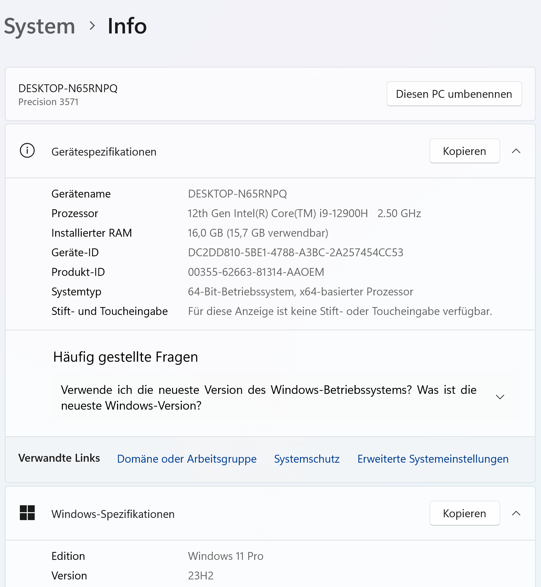Image resolution: width=541 pixels, height=587 pixels.
Task: Click the 'Produkt-ID' label
Action: click(x=78, y=272)
